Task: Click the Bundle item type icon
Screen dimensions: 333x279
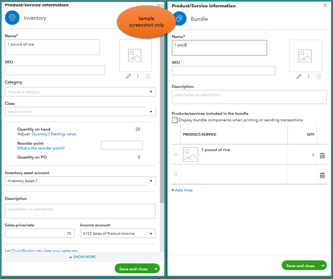Action: [180, 19]
